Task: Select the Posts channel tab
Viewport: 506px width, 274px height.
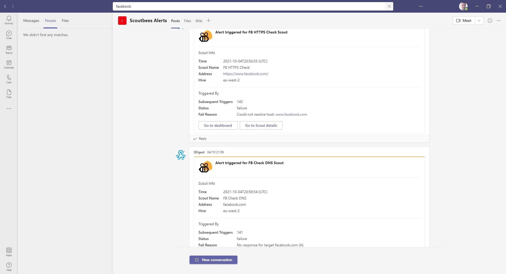Action: pyautogui.click(x=176, y=21)
